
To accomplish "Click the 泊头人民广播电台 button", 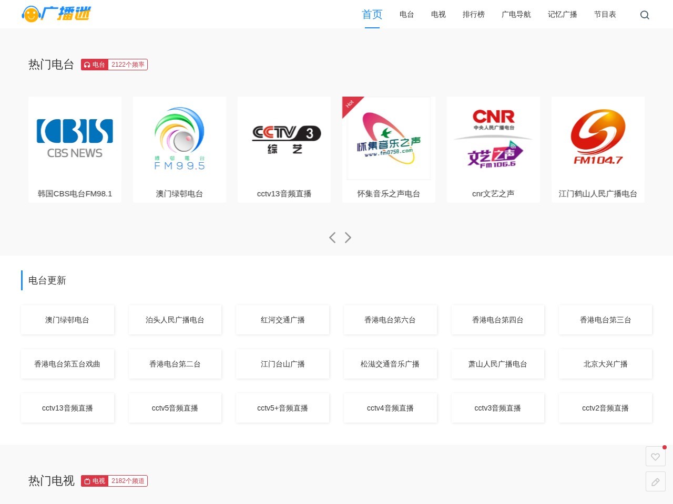I will (175, 320).
